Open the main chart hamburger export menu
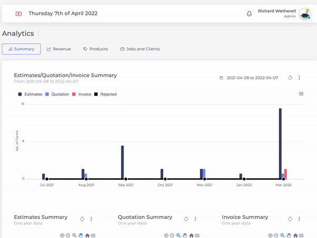This screenshot has height=238, width=317. [x=301, y=94]
